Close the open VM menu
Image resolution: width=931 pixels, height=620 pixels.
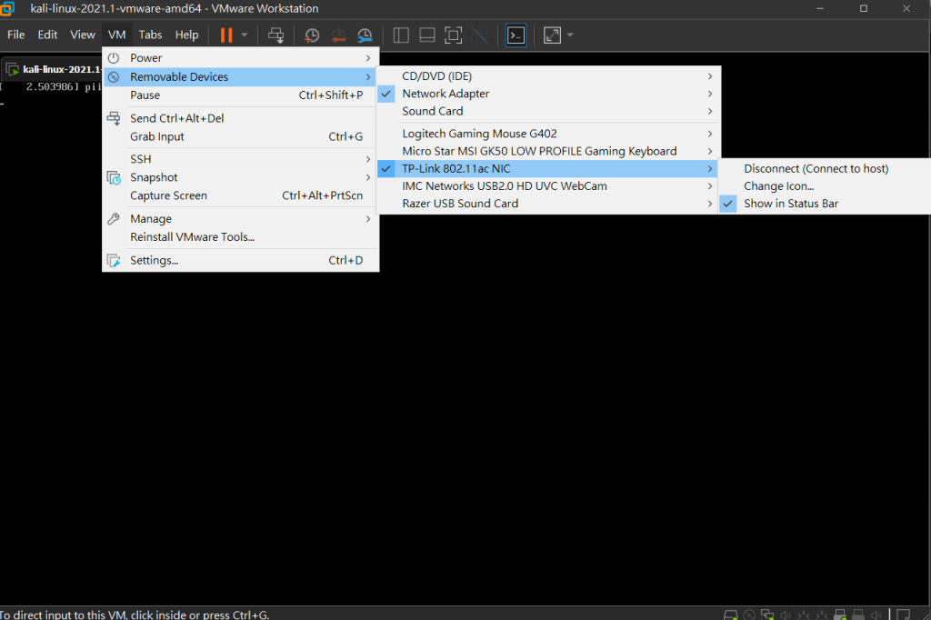click(x=117, y=35)
